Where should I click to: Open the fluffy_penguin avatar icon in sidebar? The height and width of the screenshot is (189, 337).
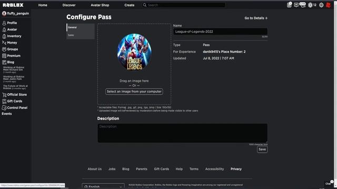[x=4, y=14]
